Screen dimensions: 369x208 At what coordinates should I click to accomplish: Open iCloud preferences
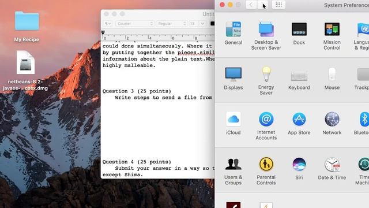[233, 123]
